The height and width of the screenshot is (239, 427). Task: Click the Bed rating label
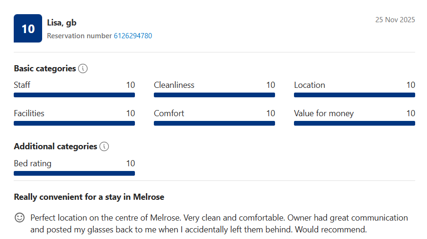(x=33, y=163)
